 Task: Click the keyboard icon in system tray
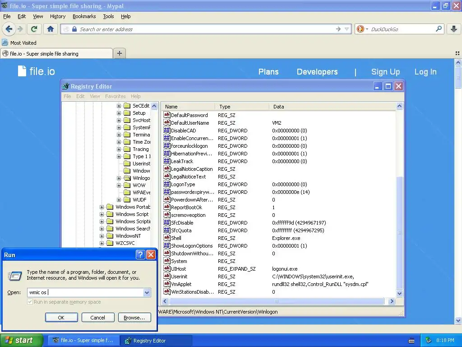[411, 341]
